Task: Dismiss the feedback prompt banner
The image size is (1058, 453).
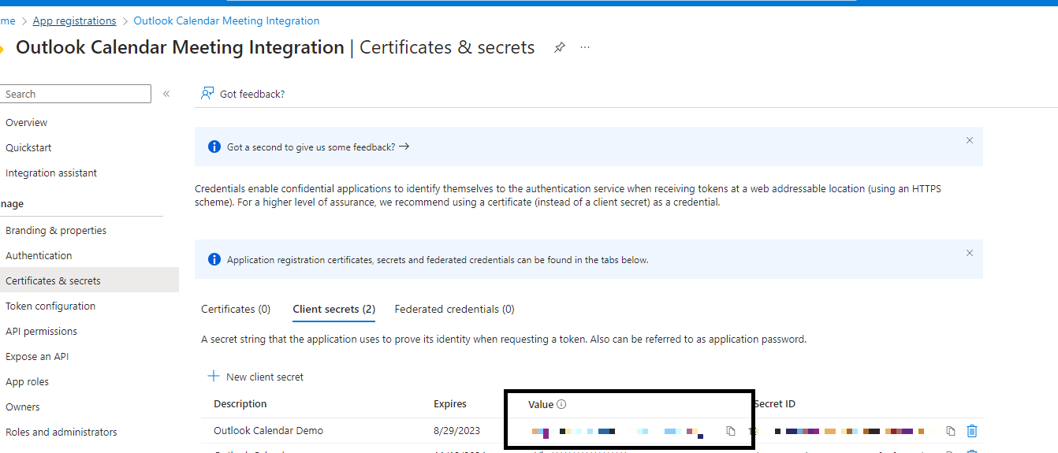Action: coord(970,140)
